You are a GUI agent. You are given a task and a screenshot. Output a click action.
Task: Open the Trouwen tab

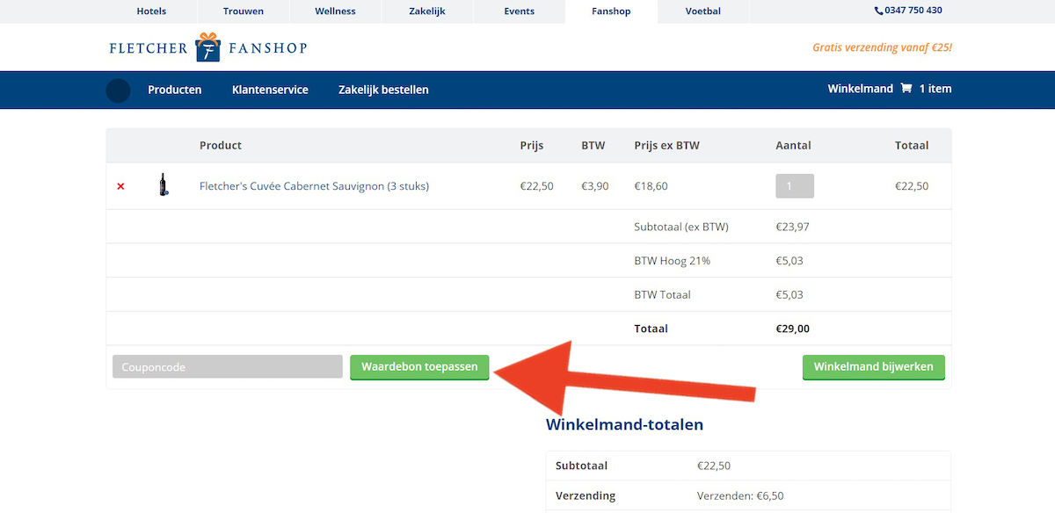244,11
